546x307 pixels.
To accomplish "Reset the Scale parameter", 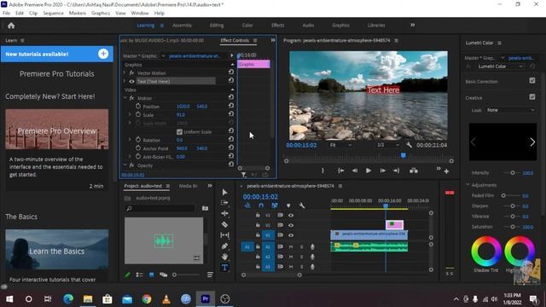I will 231,114.
